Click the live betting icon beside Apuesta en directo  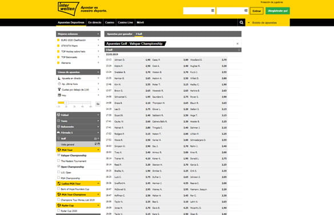pos(59,78)
